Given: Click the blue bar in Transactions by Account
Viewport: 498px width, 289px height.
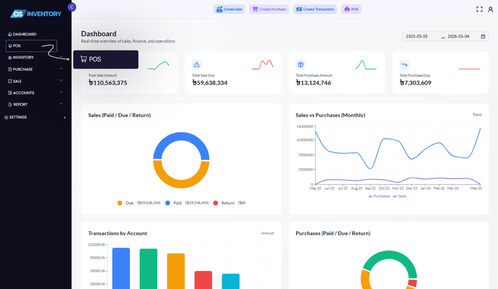Looking at the screenshot, I should coord(121,268).
